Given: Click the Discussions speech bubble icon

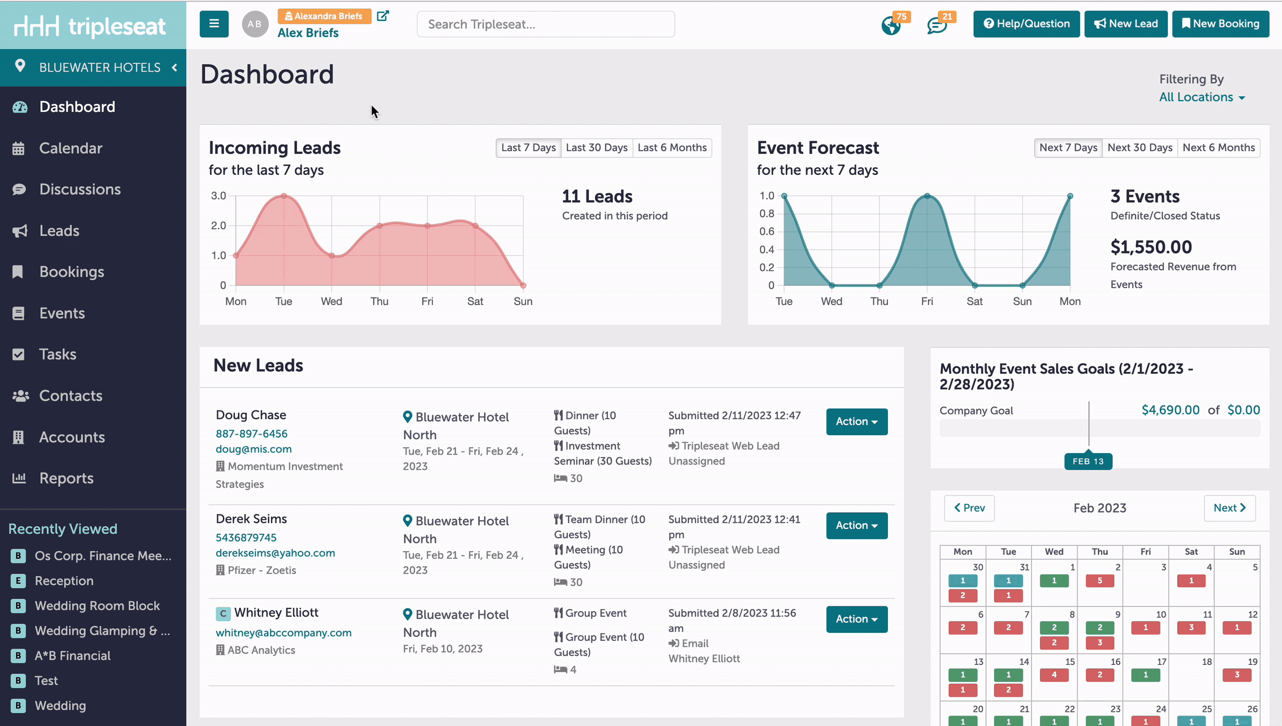Looking at the screenshot, I should pos(19,189).
